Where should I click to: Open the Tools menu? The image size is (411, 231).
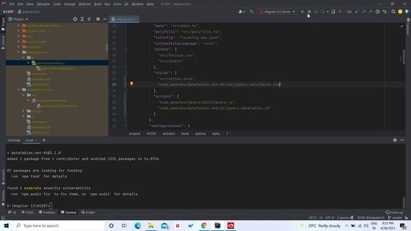click(x=117, y=4)
